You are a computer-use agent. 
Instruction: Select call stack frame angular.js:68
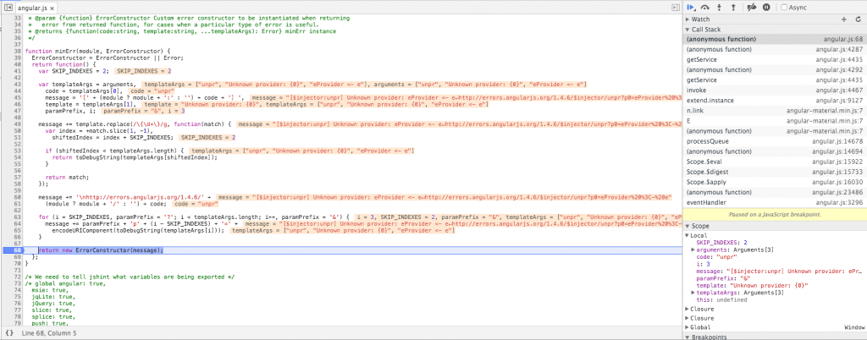[x=775, y=39]
